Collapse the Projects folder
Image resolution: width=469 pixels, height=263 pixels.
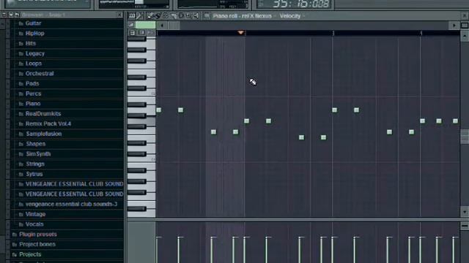(30, 254)
